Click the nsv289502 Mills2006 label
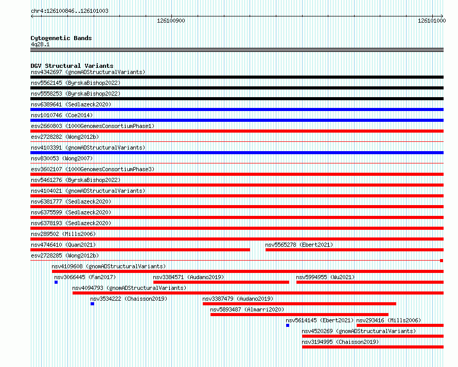Screen dimensions: 458x367 coord(63,234)
